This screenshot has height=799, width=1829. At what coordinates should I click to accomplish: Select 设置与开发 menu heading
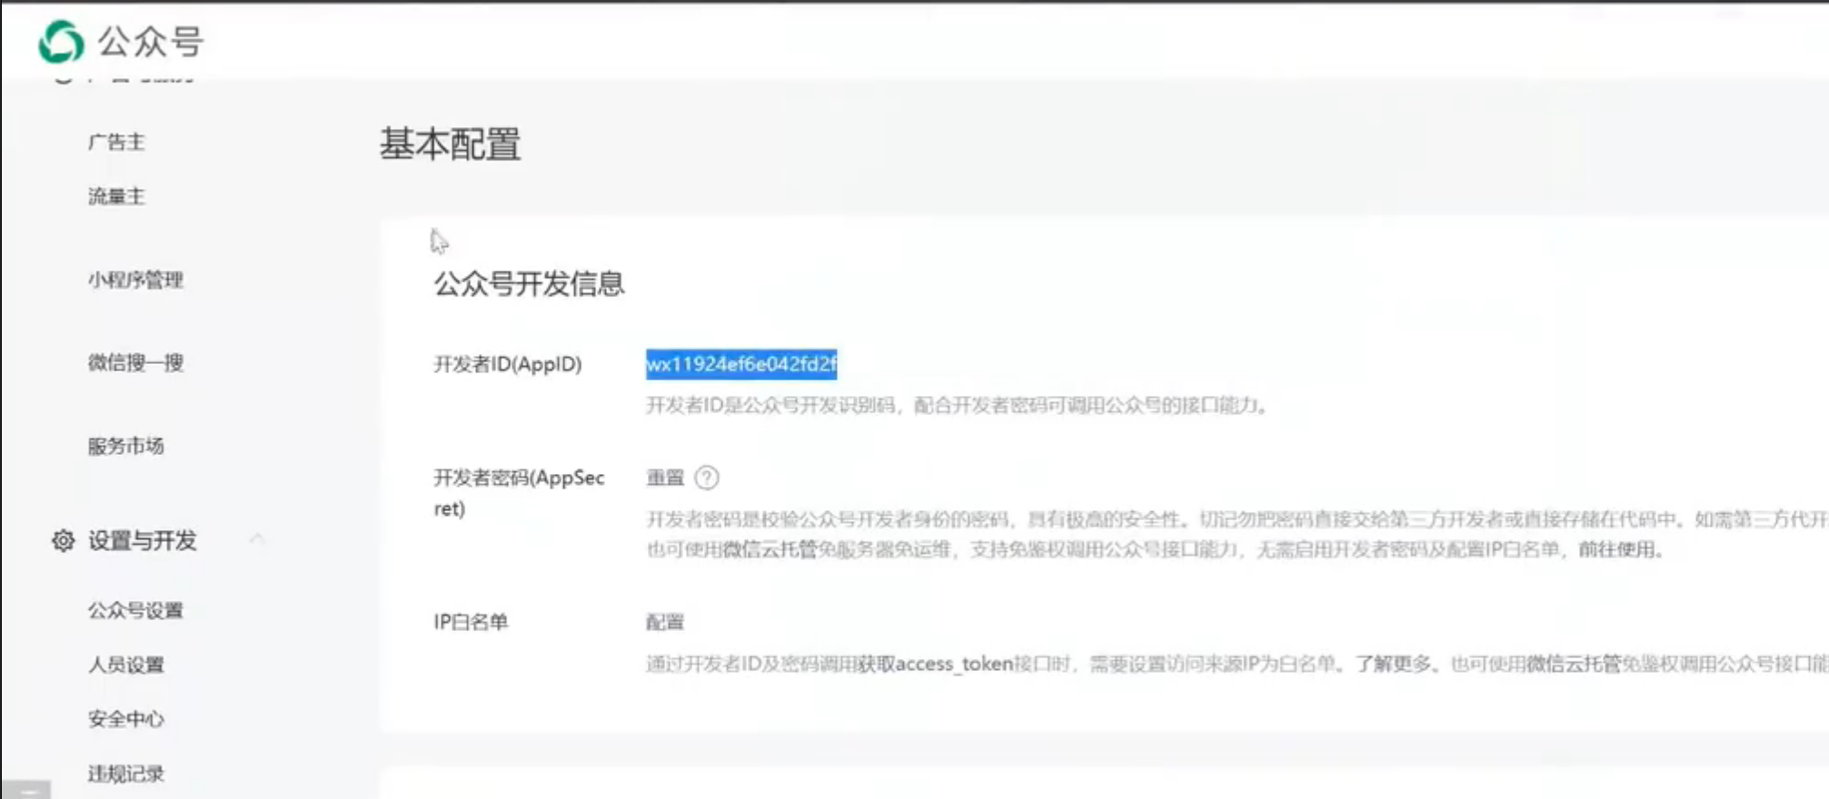pyautogui.click(x=143, y=541)
